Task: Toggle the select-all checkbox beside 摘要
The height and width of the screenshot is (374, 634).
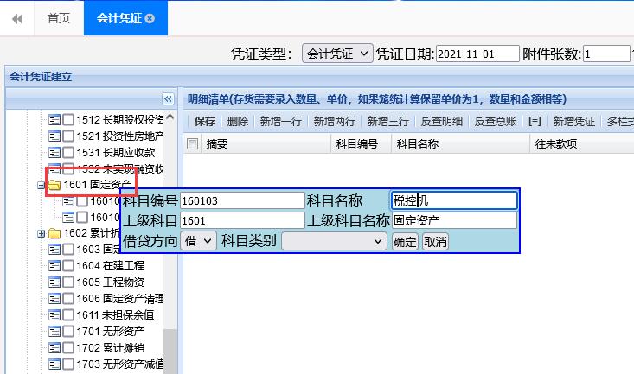Action: [x=192, y=144]
